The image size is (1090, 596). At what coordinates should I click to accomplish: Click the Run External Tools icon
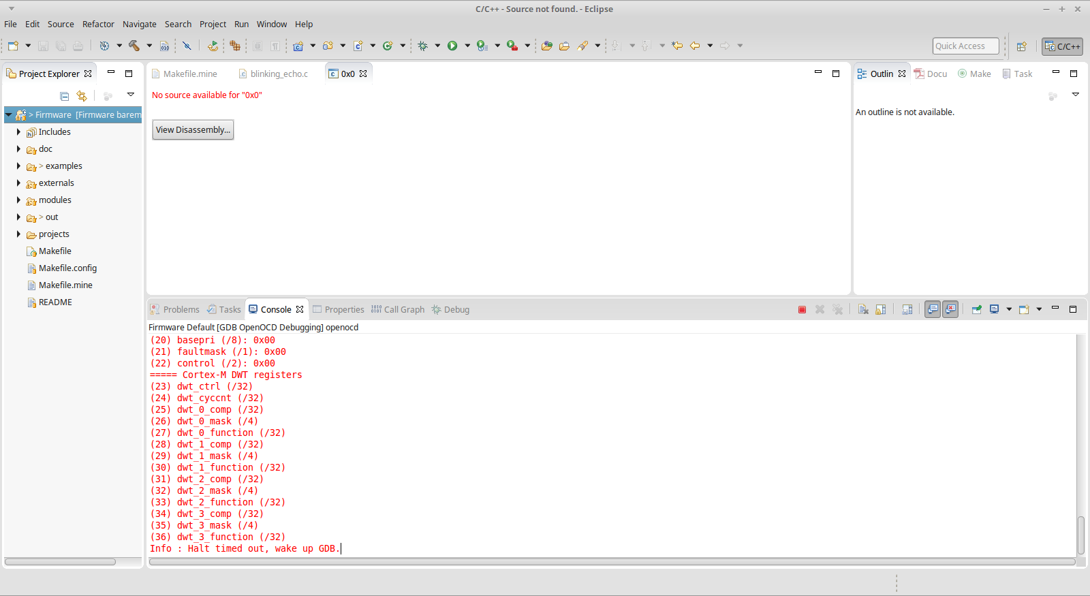click(512, 46)
